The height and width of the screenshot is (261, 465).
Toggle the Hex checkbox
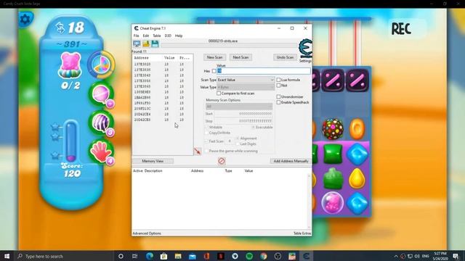coord(214,71)
